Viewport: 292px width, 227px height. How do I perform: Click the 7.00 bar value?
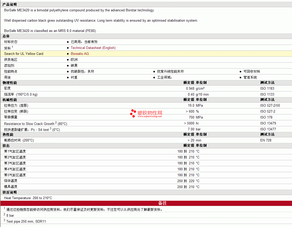[191, 129]
